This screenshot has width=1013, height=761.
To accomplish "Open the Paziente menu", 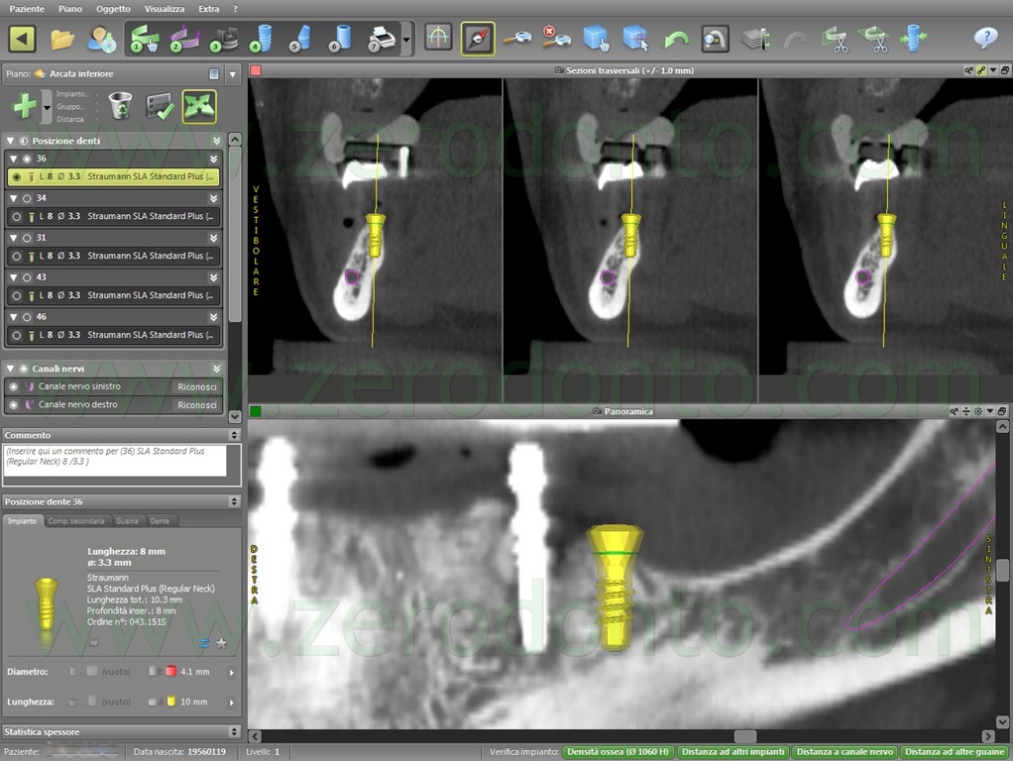I will (27, 8).
